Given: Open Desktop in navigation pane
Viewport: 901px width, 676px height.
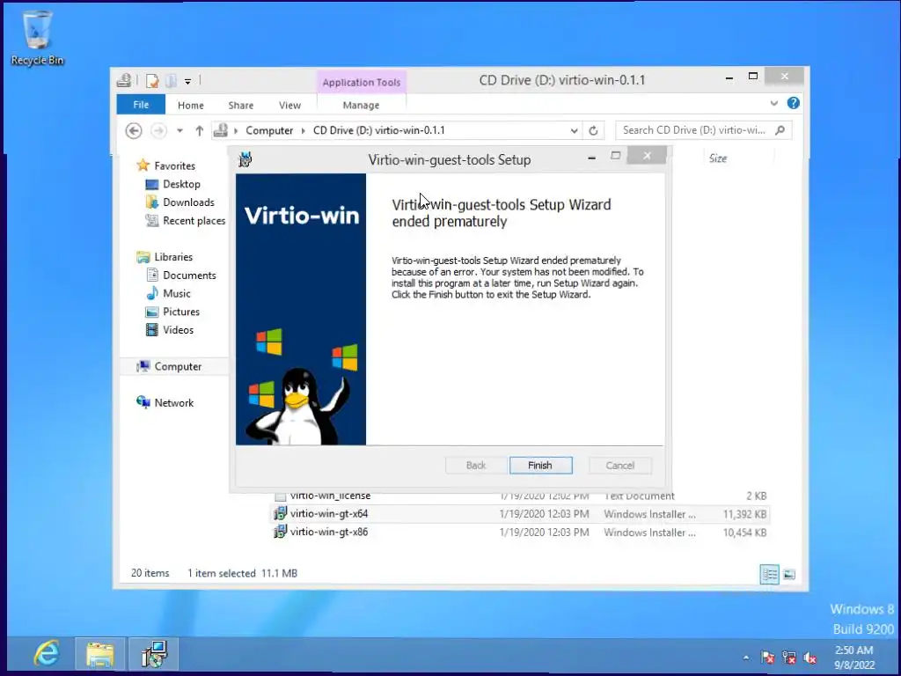Looking at the screenshot, I should tap(181, 184).
